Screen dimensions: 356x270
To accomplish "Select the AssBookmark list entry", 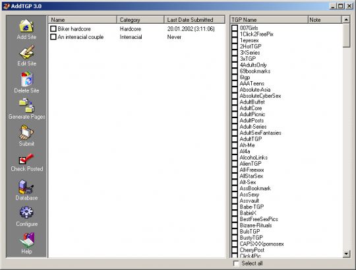I will tap(255, 188).
